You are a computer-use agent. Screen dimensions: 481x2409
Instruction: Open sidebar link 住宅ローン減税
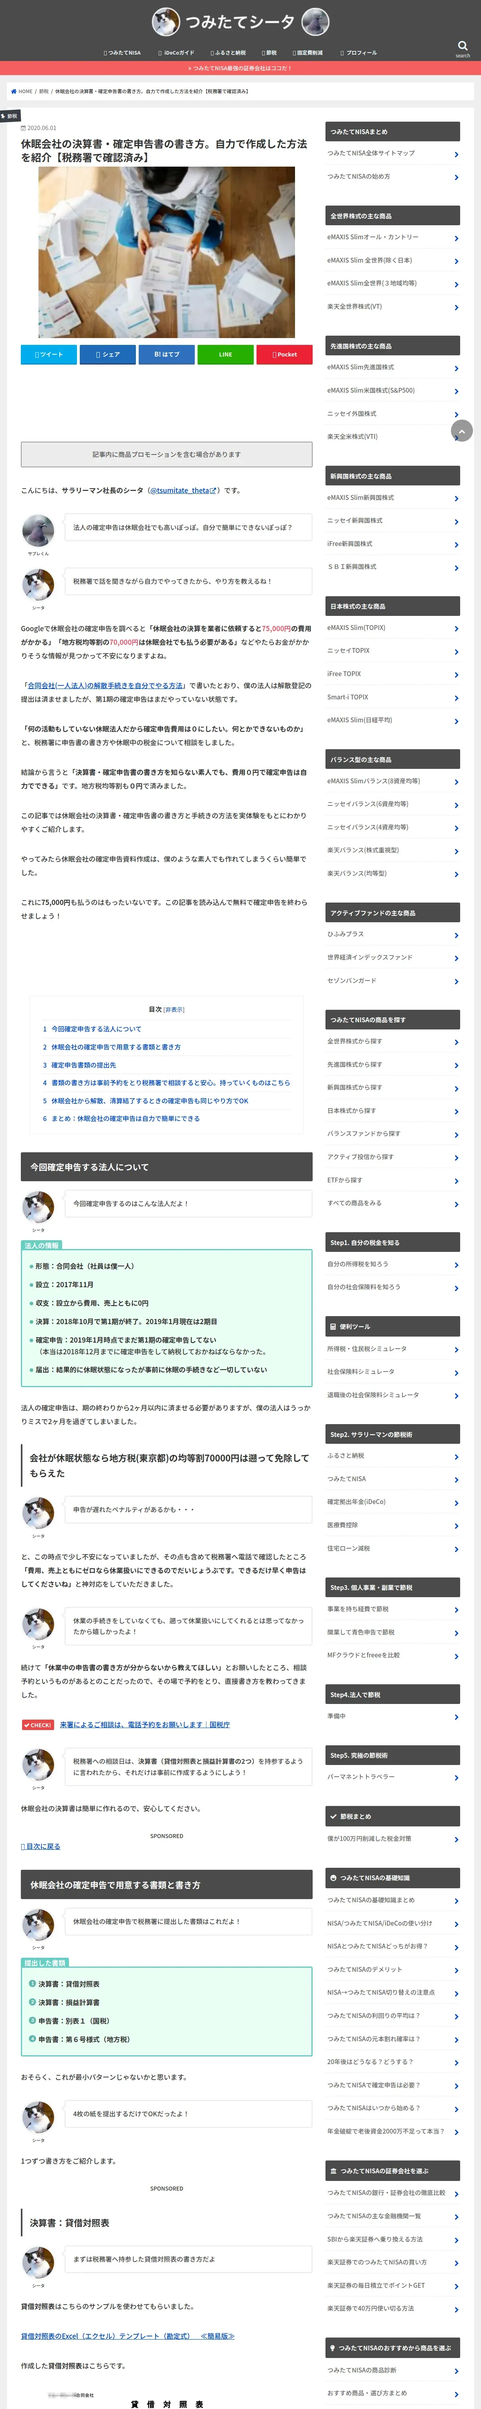(x=348, y=1548)
